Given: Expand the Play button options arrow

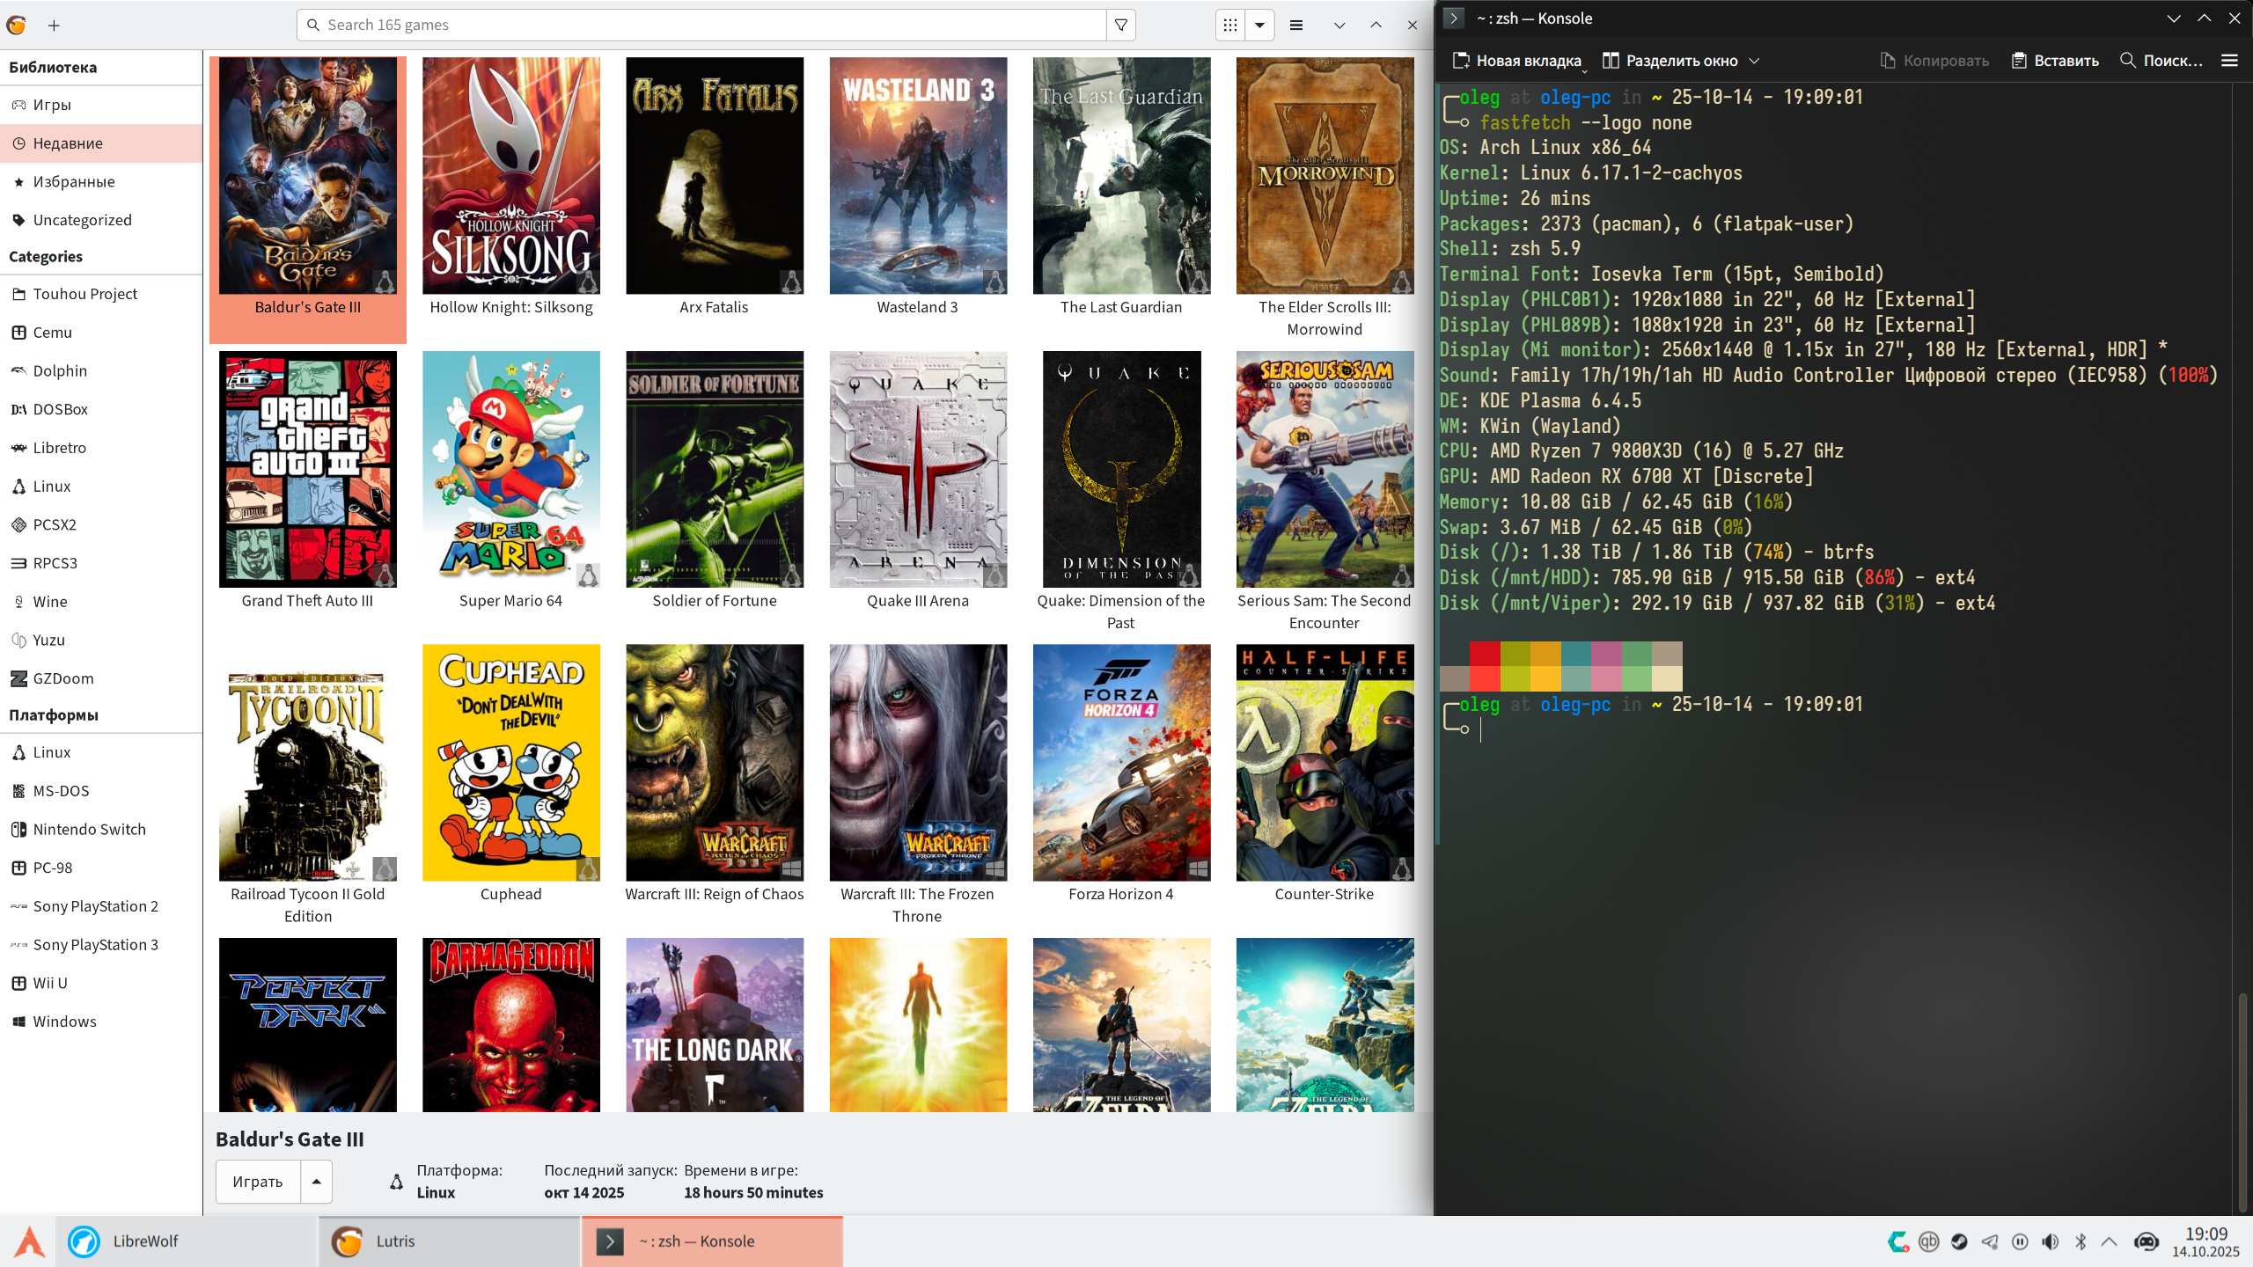Looking at the screenshot, I should tap(316, 1182).
